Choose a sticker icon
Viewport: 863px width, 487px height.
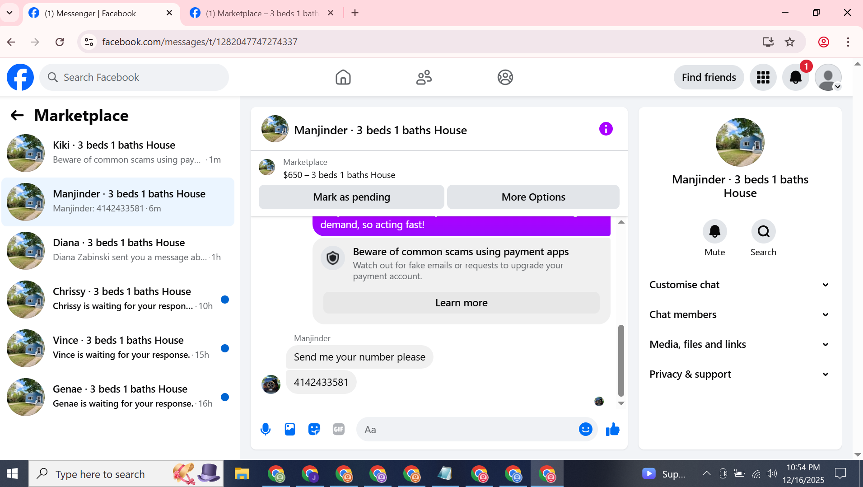pyautogui.click(x=314, y=429)
